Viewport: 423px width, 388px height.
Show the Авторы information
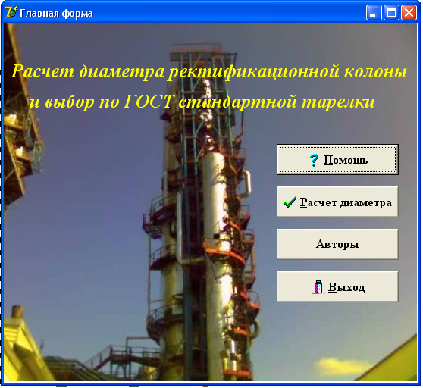[x=337, y=244]
